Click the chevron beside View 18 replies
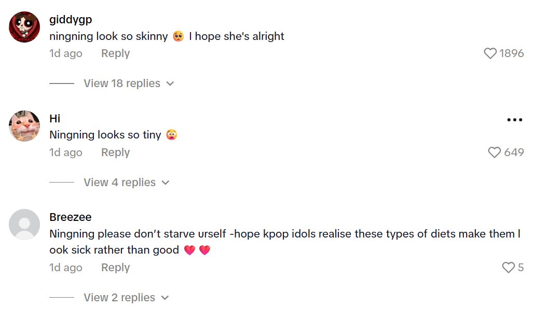The image size is (534, 321). click(x=170, y=83)
